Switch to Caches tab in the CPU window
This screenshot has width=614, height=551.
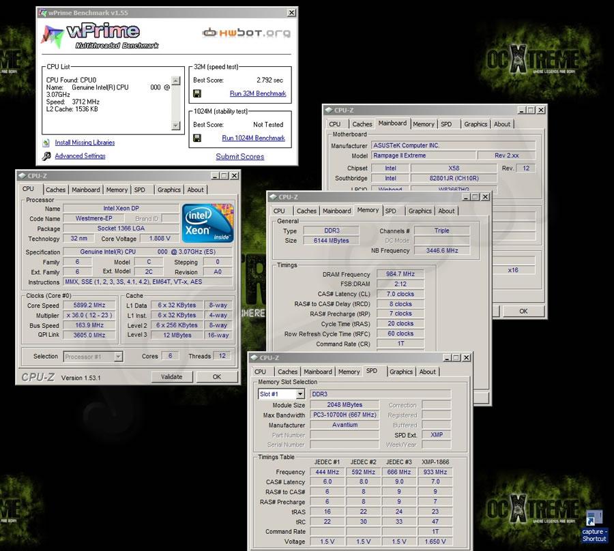point(56,190)
